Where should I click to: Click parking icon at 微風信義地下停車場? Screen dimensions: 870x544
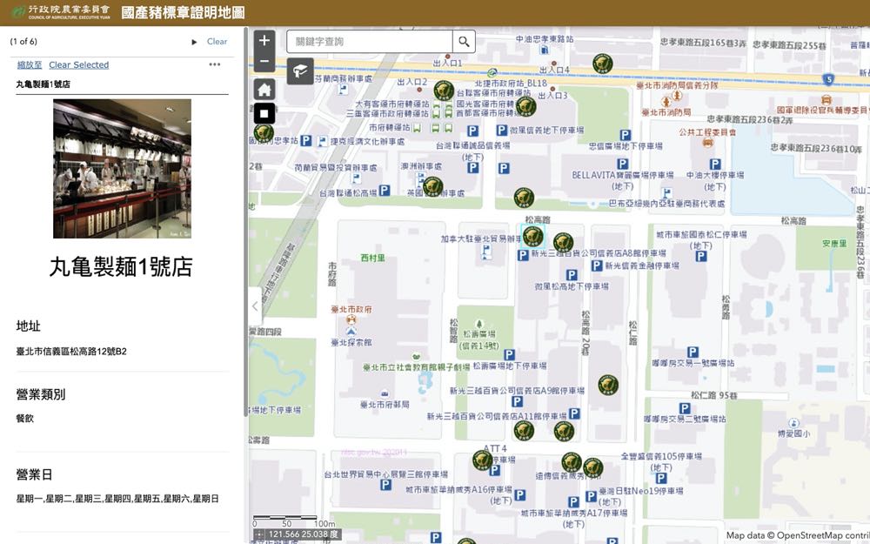point(502,131)
